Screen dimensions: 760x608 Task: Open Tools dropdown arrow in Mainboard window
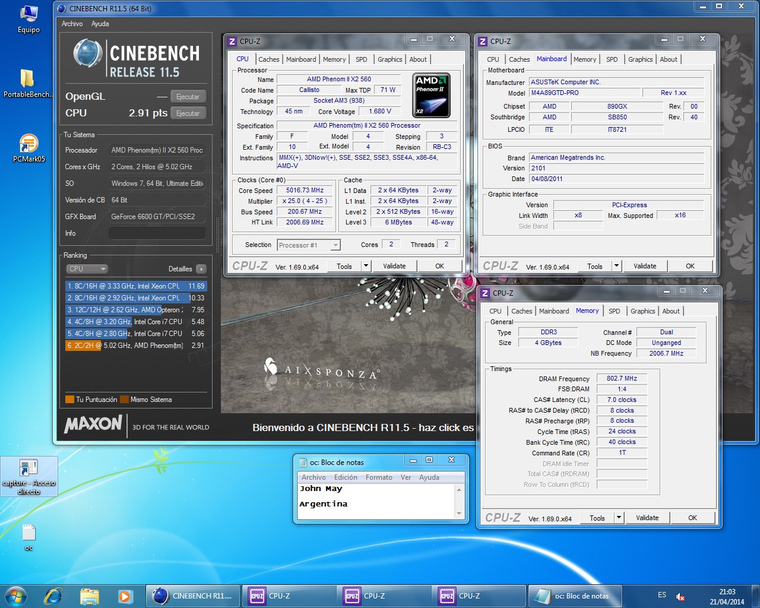click(x=616, y=266)
